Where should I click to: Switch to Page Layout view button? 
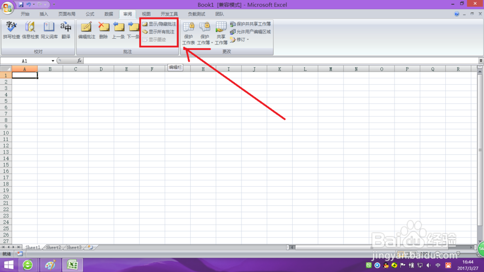[408, 254]
